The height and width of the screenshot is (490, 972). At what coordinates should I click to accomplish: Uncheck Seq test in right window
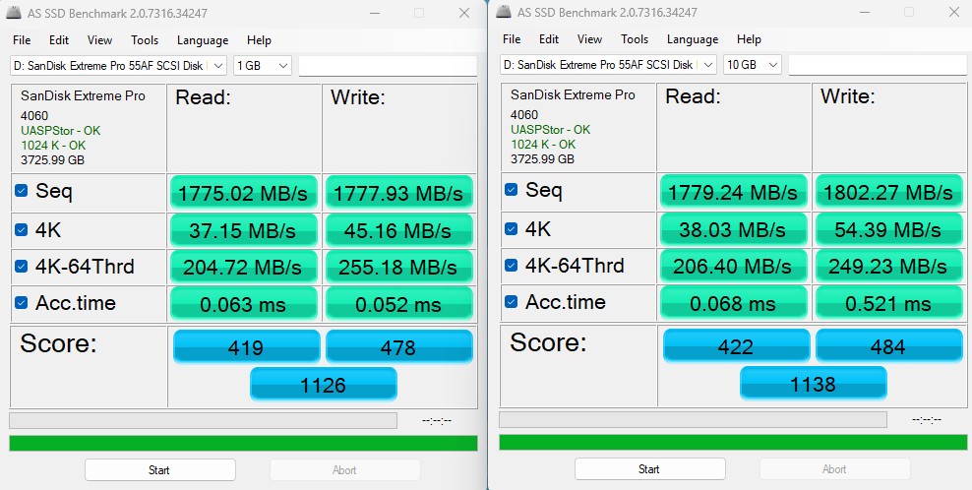pyautogui.click(x=511, y=189)
